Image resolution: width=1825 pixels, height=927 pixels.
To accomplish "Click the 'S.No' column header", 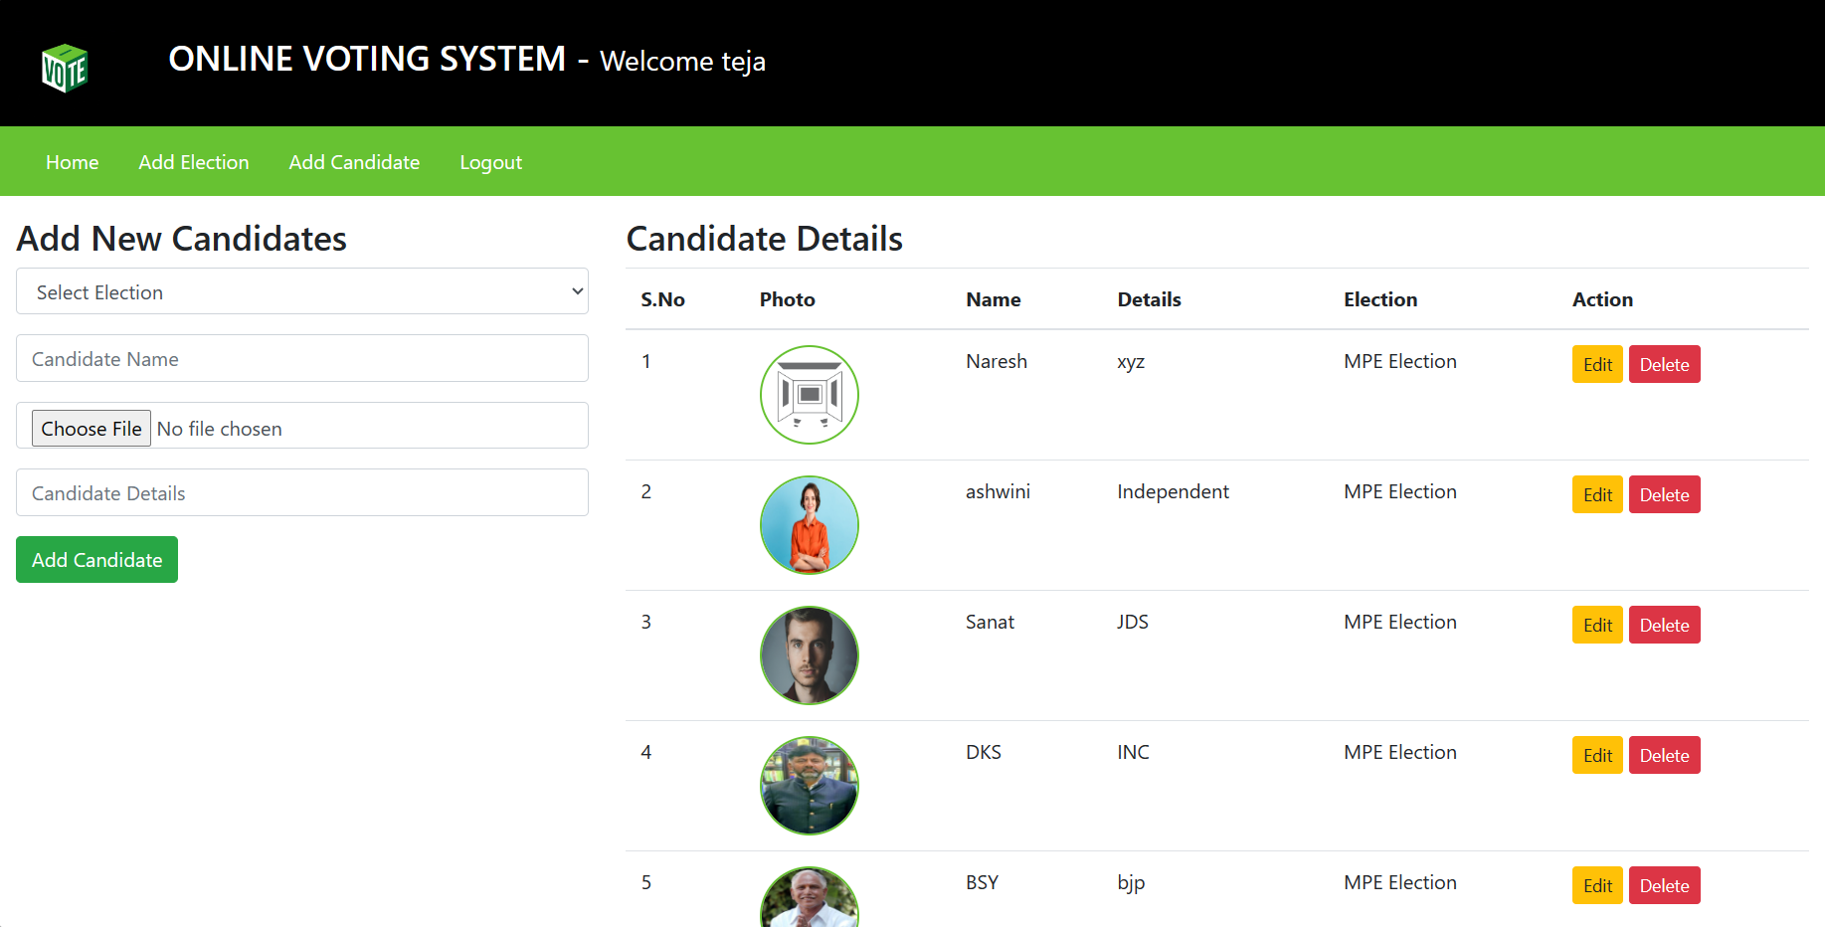I will click(662, 299).
